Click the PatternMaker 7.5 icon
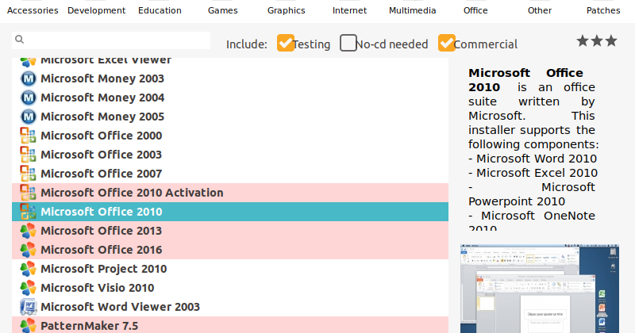This screenshot has width=635, height=333. (29, 325)
